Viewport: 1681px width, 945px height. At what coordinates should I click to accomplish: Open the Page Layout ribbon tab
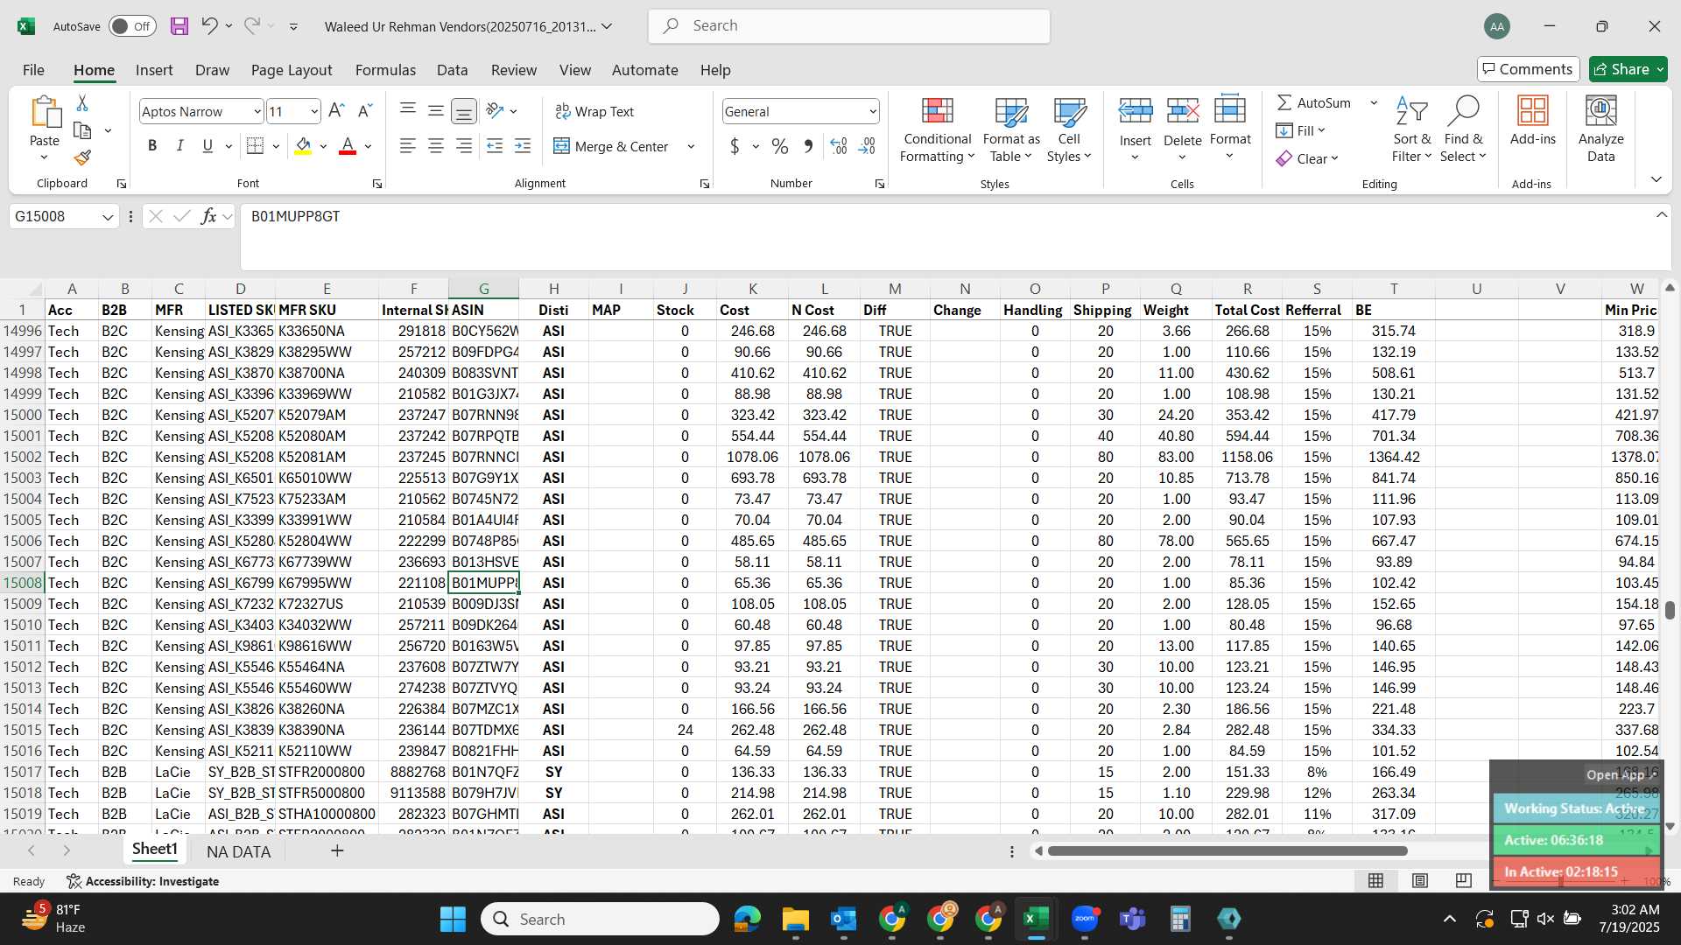coord(292,70)
